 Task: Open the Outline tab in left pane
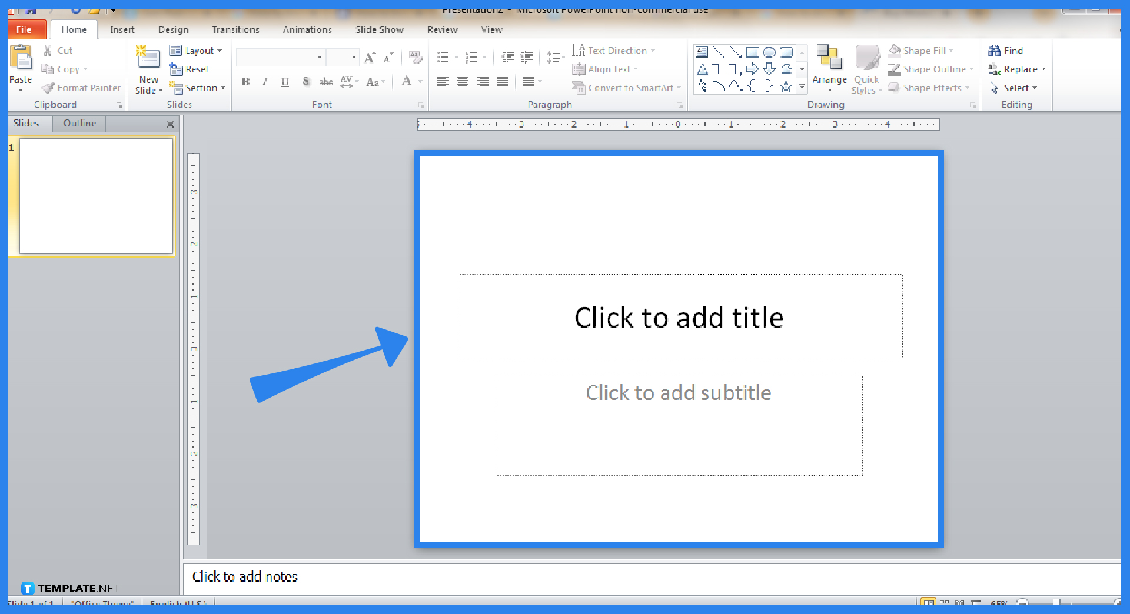point(79,123)
